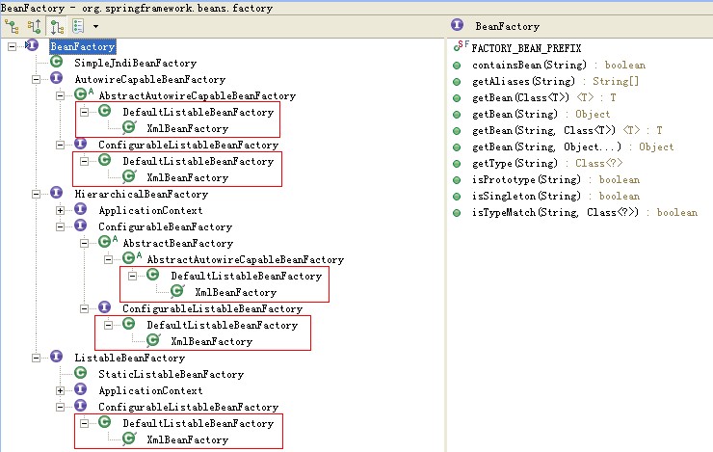
Task: Select AbstractAutowireCapableBeanFactory under AutowireCapableBeanFactory
Action: coord(197,95)
